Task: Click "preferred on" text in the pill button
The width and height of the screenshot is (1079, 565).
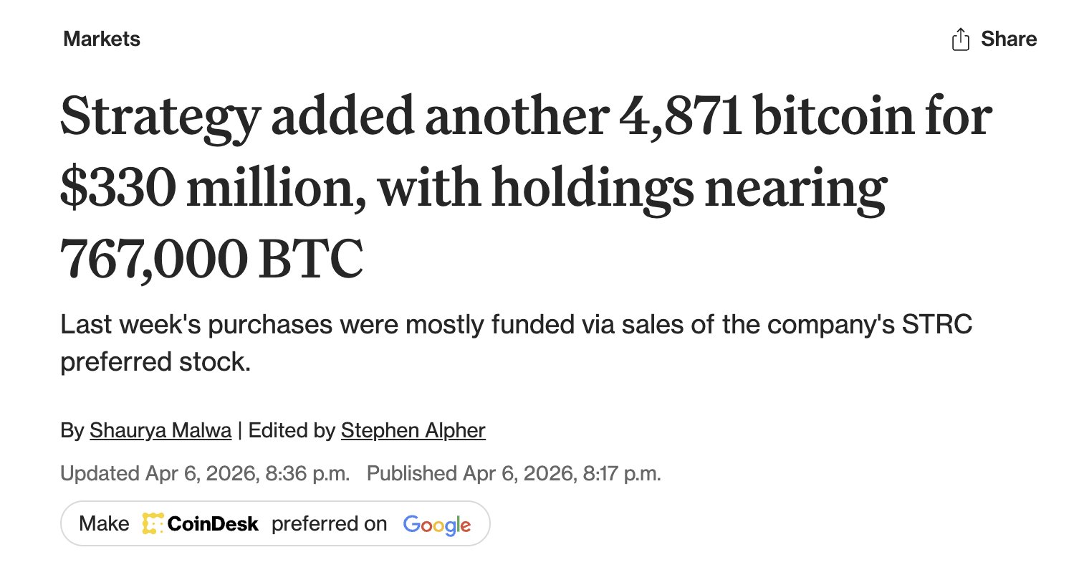Action: [x=329, y=524]
